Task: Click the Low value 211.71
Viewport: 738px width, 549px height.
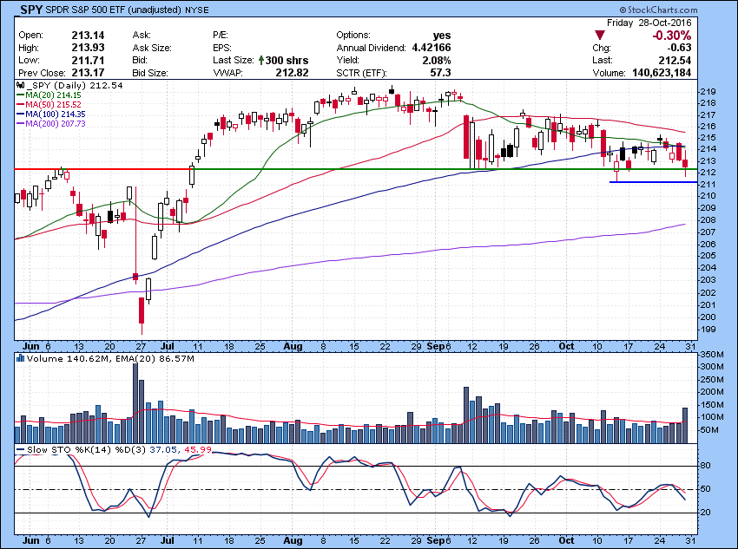Action: pyautogui.click(x=88, y=60)
